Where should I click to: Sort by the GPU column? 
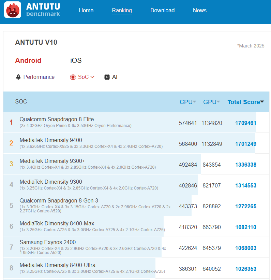coord(211,102)
